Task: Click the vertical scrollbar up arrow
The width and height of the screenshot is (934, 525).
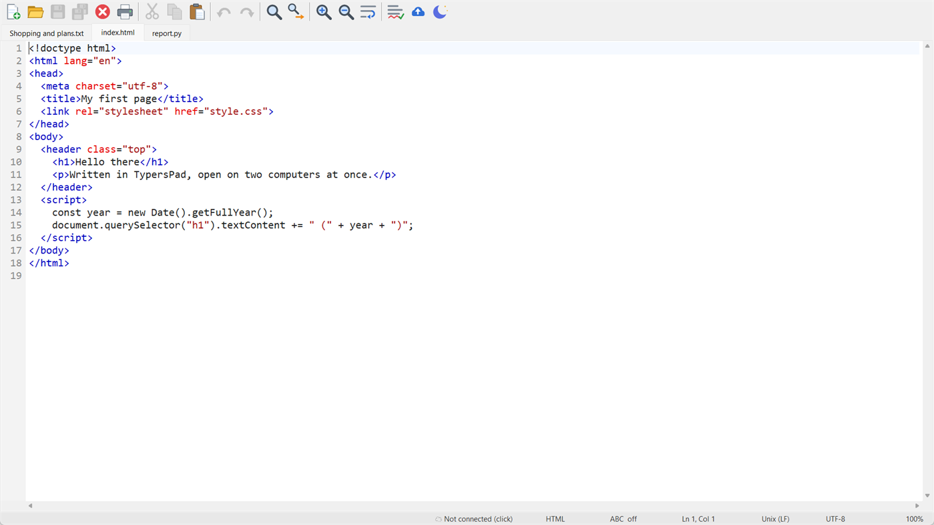Action: [x=927, y=46]
